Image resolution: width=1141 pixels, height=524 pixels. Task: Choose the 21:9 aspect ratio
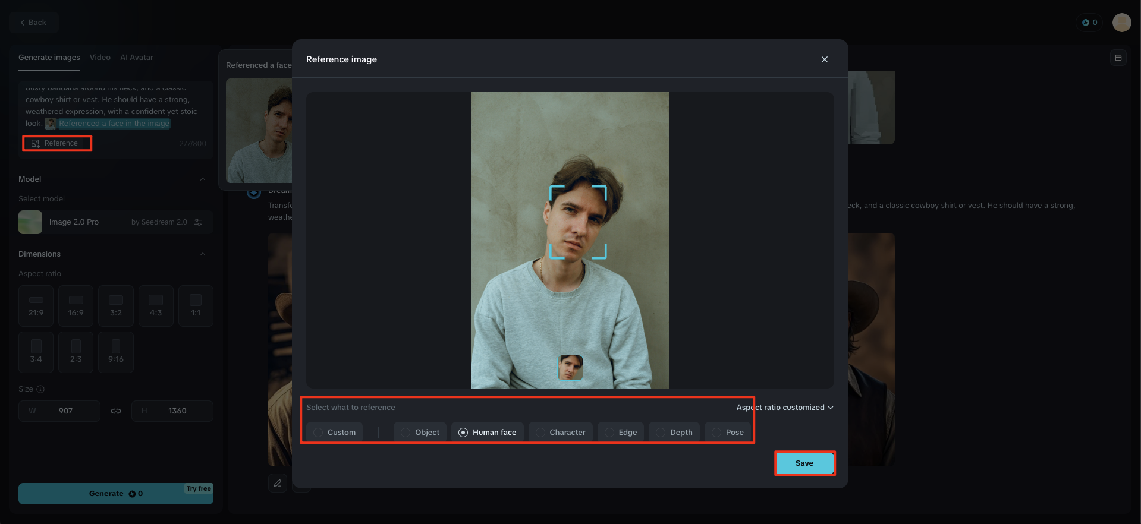[x=36, y=306]
